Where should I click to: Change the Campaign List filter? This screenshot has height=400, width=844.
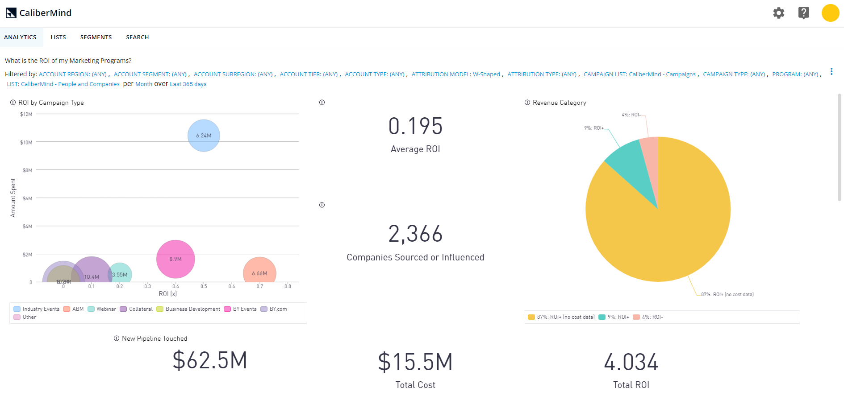pyautogui.click(x=639, y=74)
